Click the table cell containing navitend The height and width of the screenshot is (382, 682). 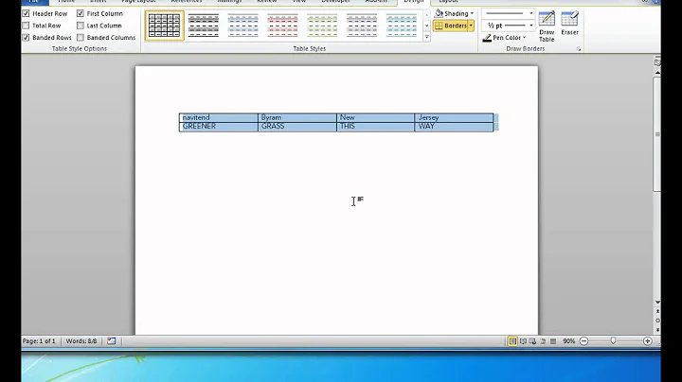(219, 117)
